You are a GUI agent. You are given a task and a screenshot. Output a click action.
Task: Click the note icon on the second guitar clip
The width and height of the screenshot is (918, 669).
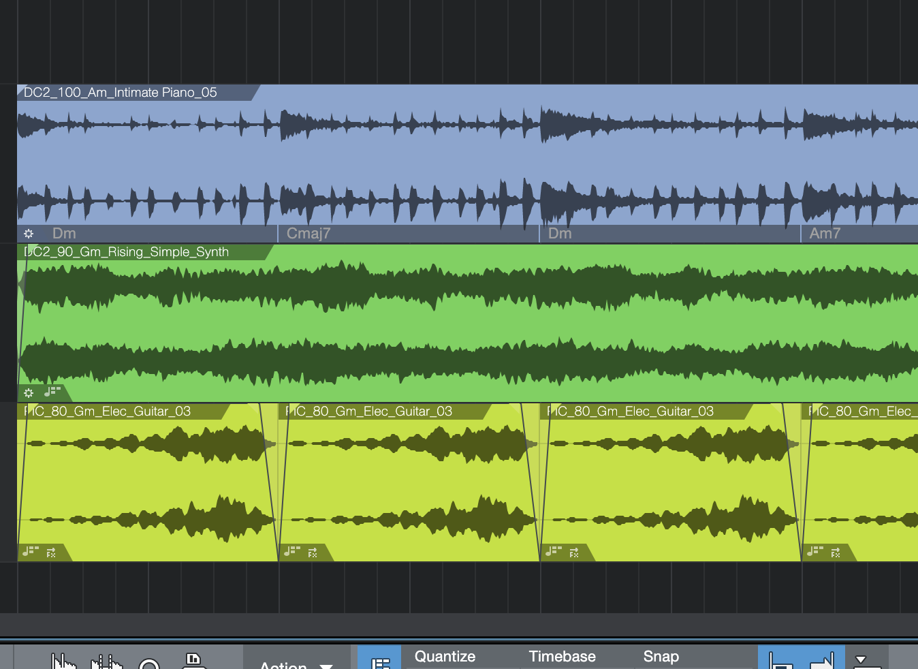pos(292,551)
